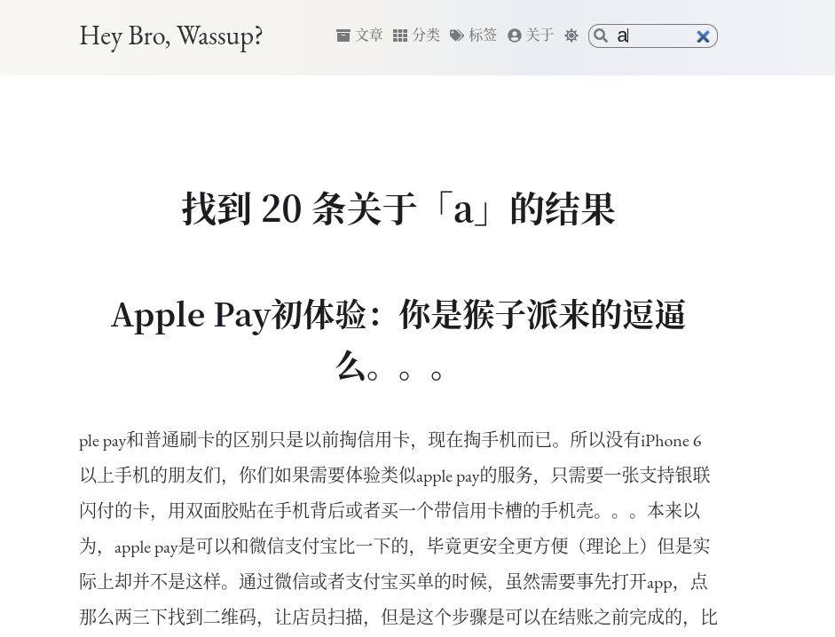Screen dimensions: 835x637
Task: Open the 文章 menu item
Action: click(x=369, y=35)
